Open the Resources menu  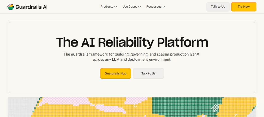[x=155, y=7]
